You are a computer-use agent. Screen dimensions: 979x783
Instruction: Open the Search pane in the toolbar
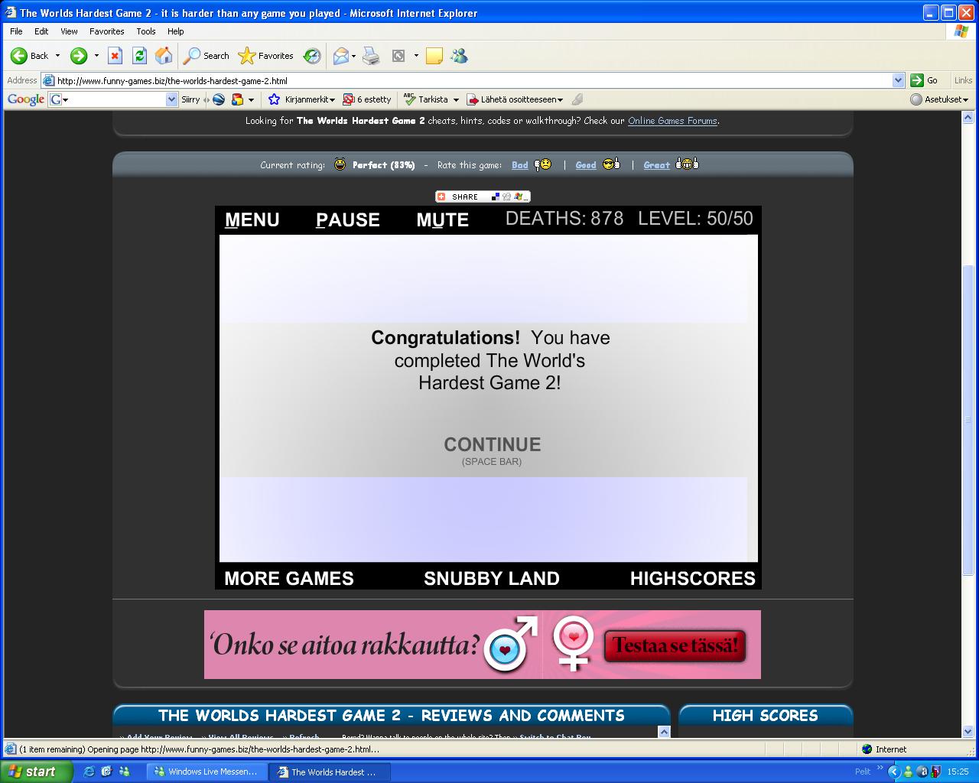point(207,56)
